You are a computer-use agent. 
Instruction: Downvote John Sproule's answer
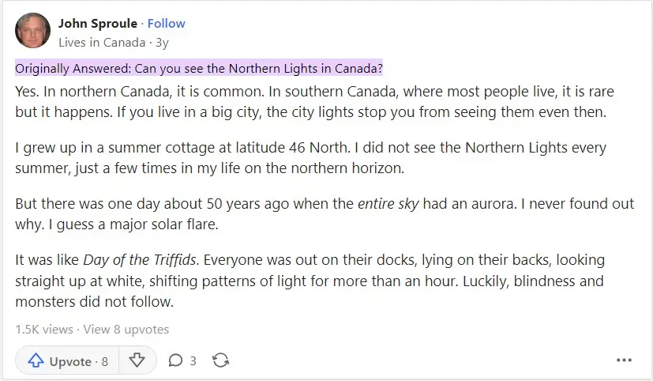pos(137,360)
